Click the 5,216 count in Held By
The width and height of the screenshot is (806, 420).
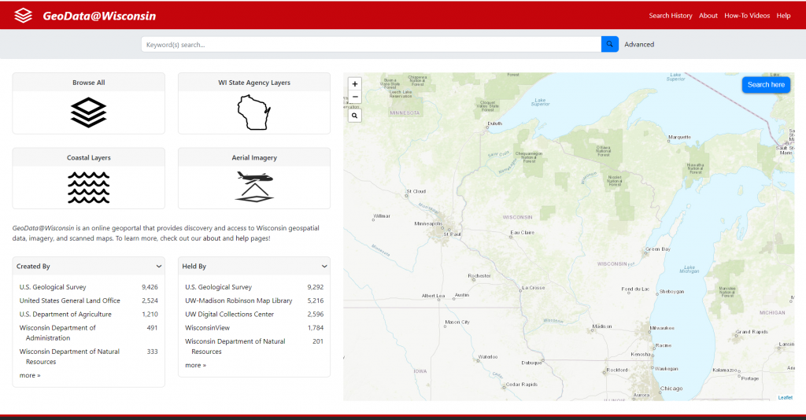point(315,300)
